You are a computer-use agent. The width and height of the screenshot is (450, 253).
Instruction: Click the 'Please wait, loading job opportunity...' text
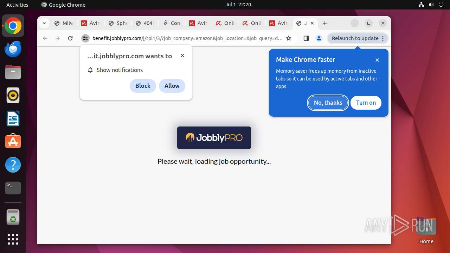click(214, 161)
